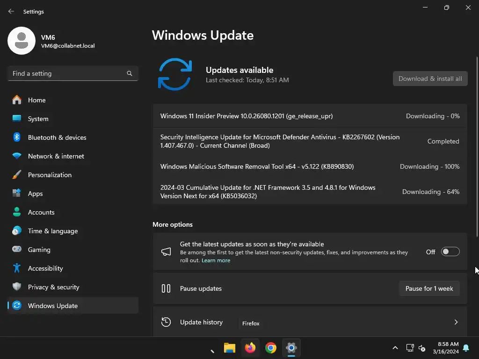Click the search magnifier icon
Viewport: 479px width, 359px height.
point(130,73)
